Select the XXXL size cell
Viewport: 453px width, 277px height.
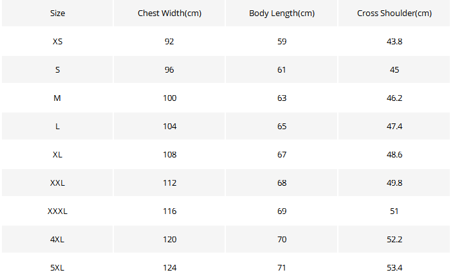click(x=57, y=211)
